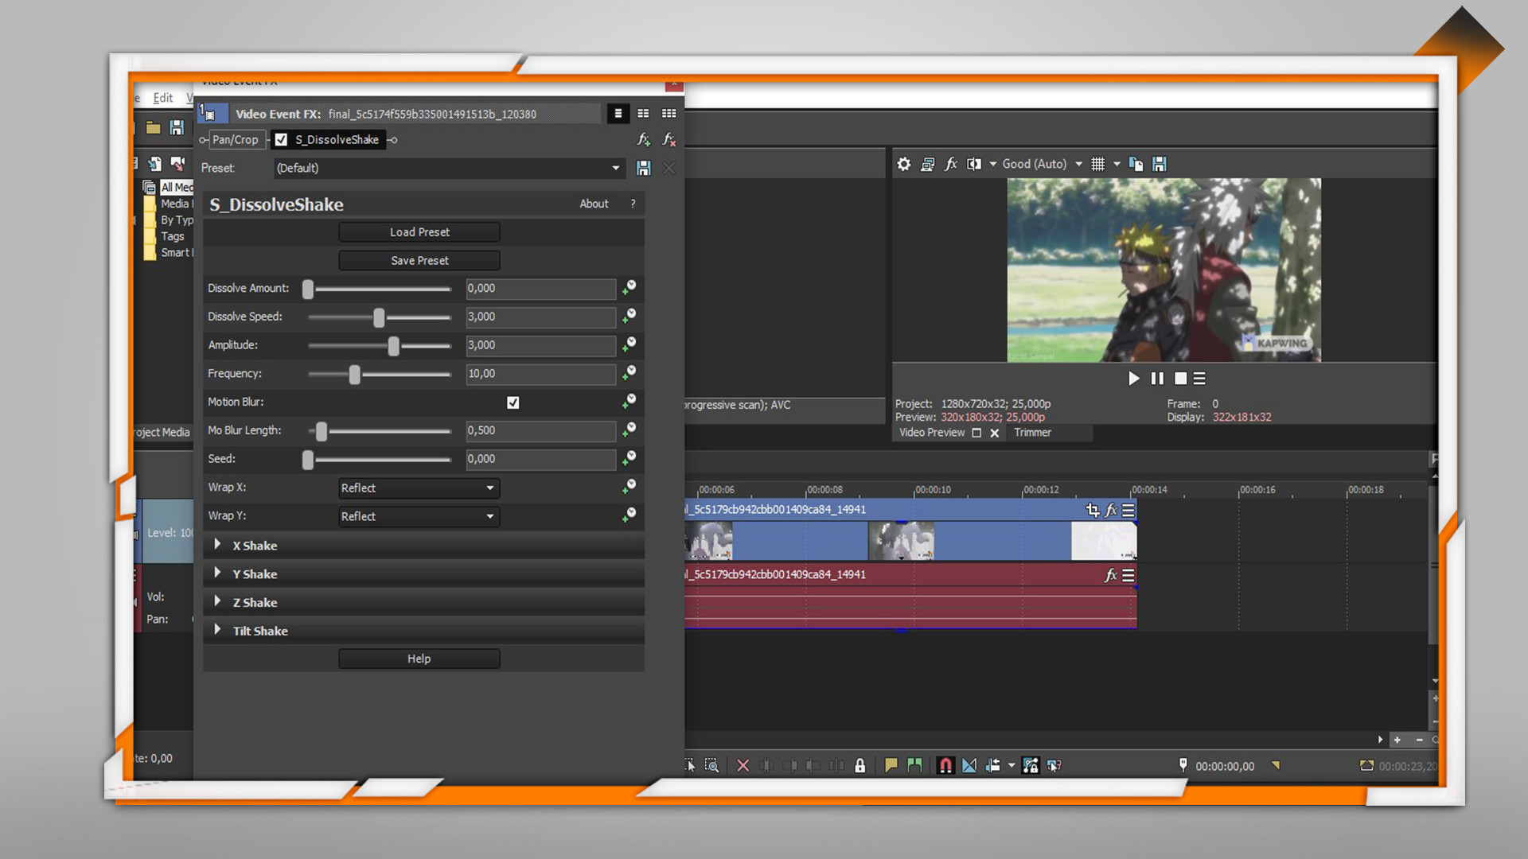Viewport: 1528px width, 859px height.
Task: Open Project Video Properties gear in preview
Action: point(903,164)
